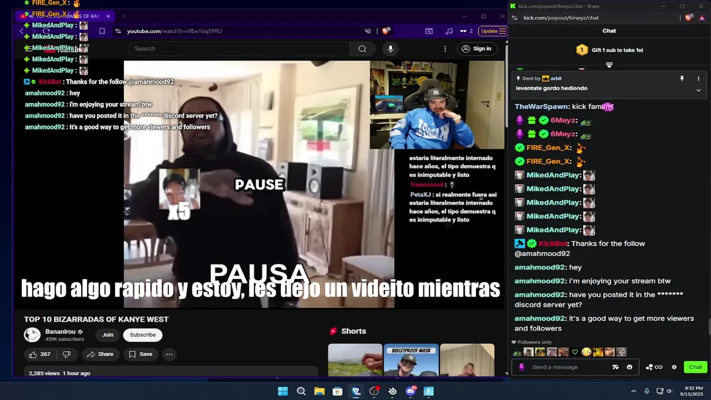Insert the green heart emote
The width and height of the screenshot is (711, 400).
click(x=575, y=352)
